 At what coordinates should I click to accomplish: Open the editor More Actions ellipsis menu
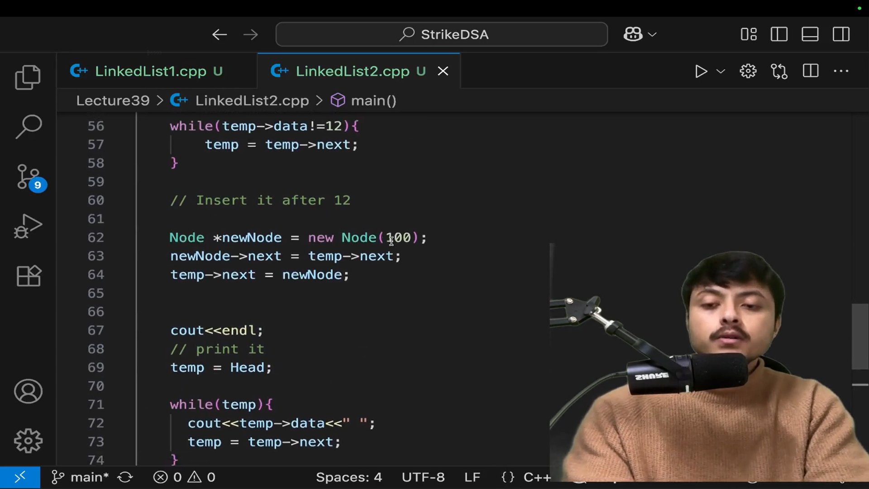click(x=841, y=72)
